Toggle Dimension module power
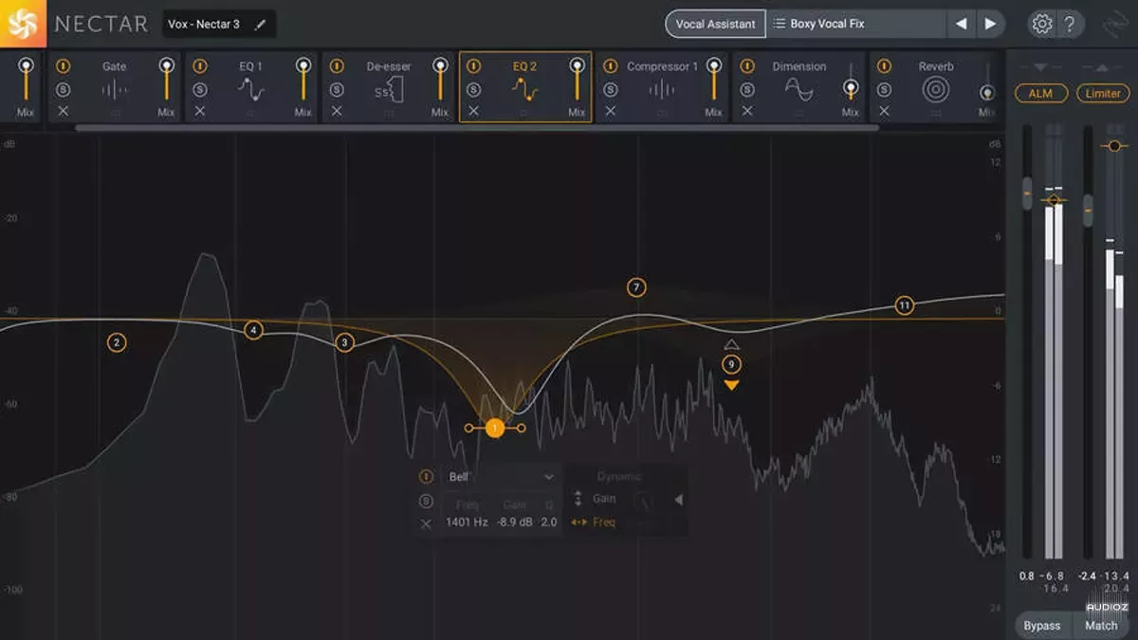Image resolution: width=1138 pixels, height=640 pixels. [747, 66]
